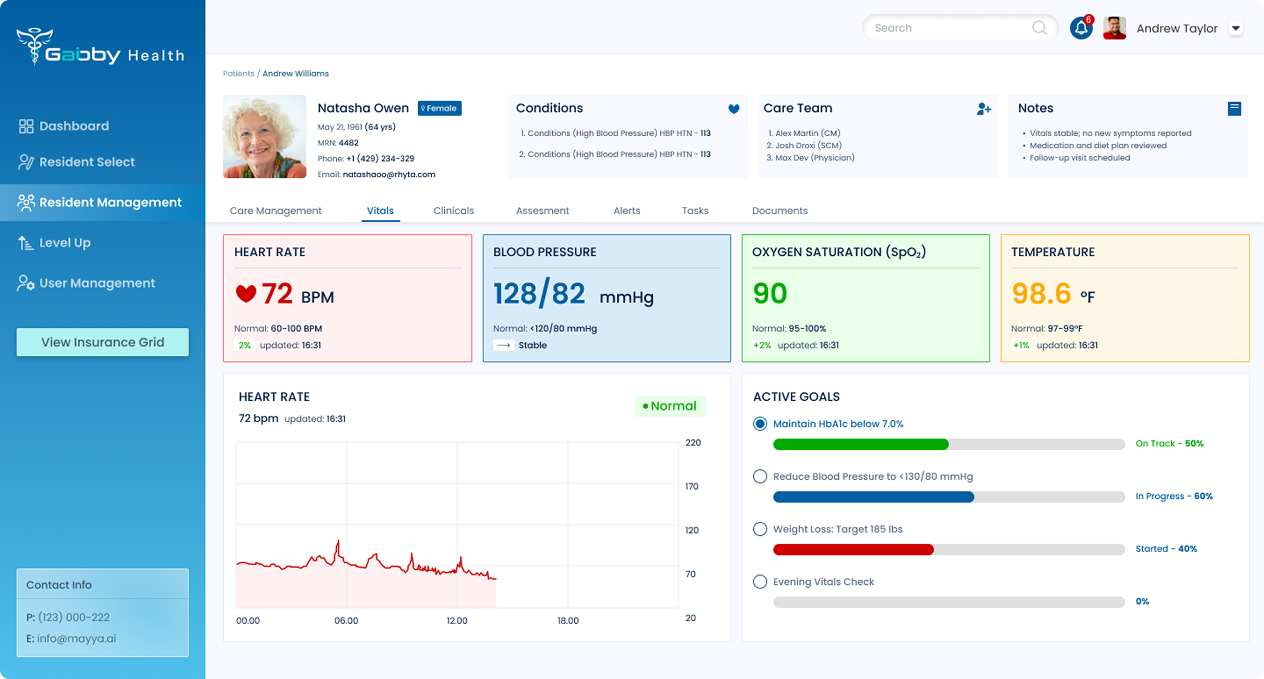The height and width of the screenshot is (679, 1264).
Task: Select Evening Vitals Check radio button
Action: pyautogui.click(x=760, y=581)
